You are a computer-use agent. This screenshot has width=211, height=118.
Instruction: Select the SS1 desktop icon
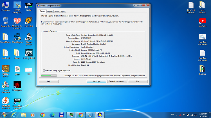pos(29,71)
